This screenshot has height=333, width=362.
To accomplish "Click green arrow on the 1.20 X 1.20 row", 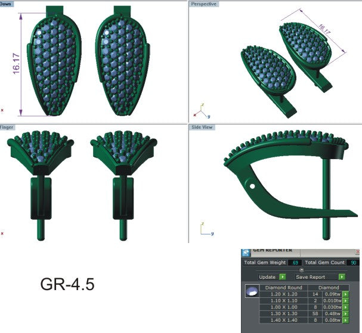I will point(345,294).
